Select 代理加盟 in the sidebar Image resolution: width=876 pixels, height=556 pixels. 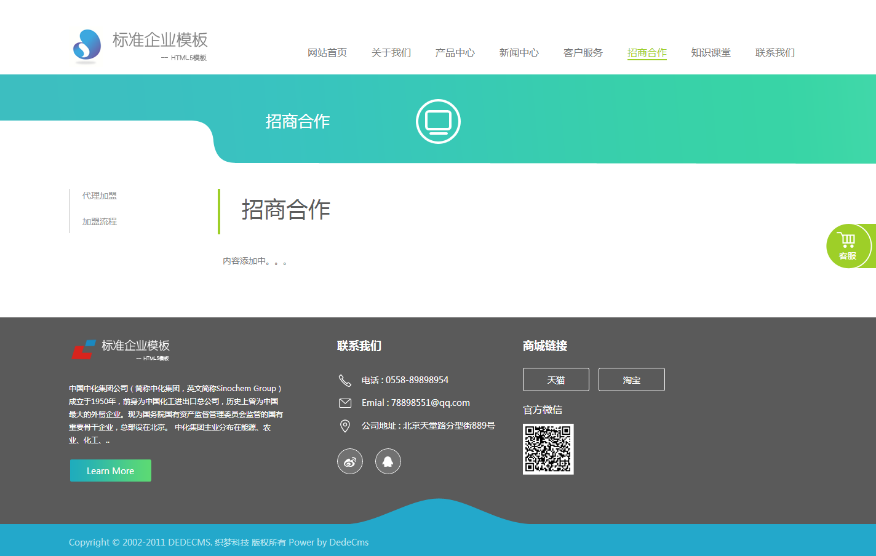100,196
